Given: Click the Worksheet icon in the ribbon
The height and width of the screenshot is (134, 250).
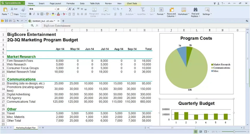Looking at the screenshot, I should tap(183, 10).
